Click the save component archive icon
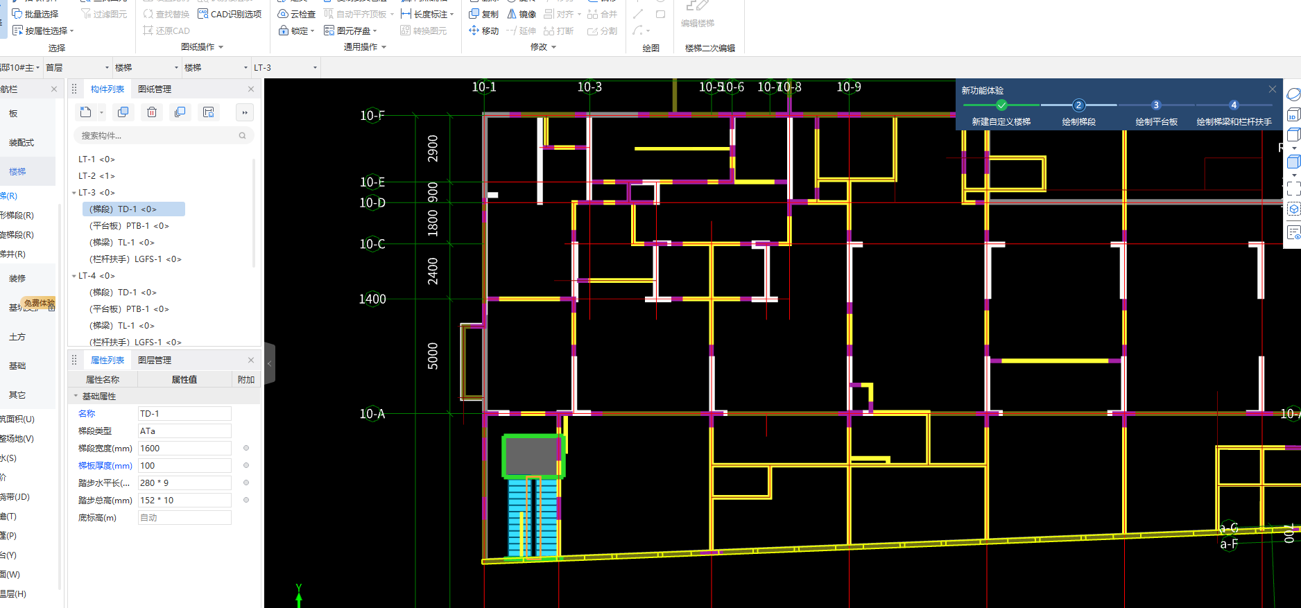 coord(209,112)
